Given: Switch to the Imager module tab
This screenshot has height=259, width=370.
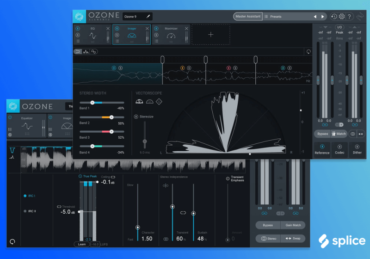Looking at the screenshot, I should pos(131,35).
